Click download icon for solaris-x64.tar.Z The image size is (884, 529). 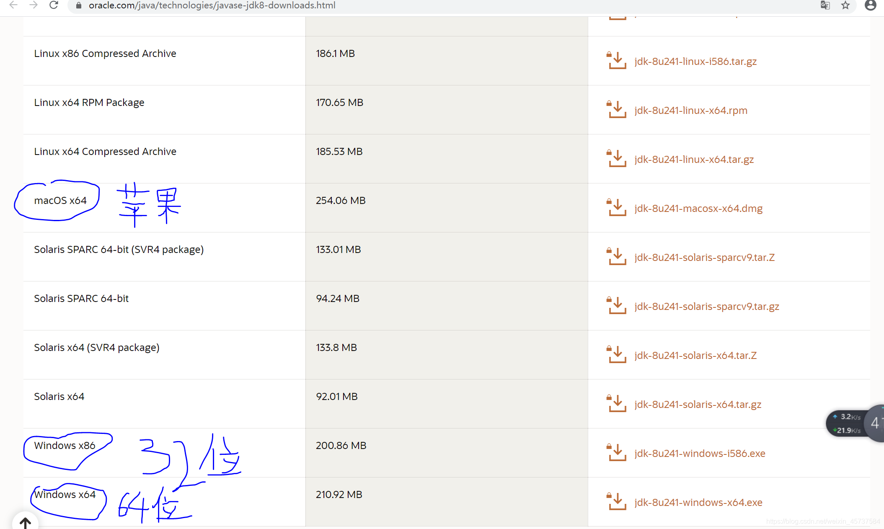616,354
